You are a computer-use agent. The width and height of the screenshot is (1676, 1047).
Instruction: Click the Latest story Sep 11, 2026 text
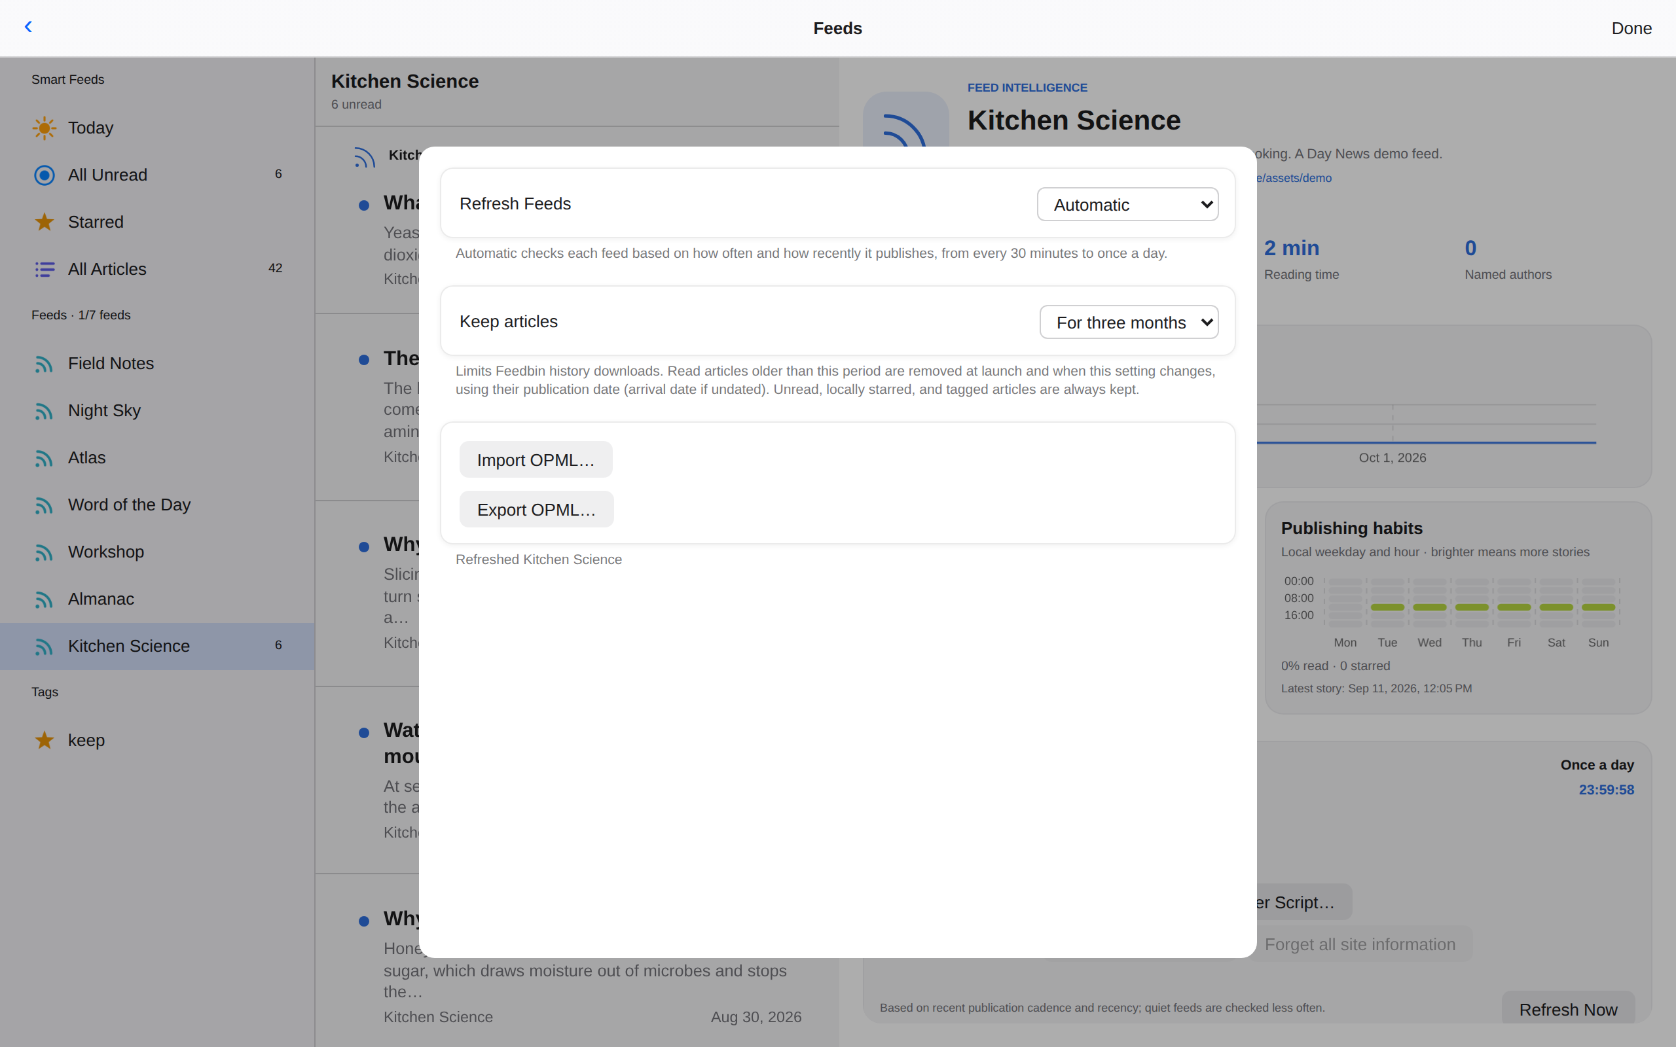(1376, 688)
